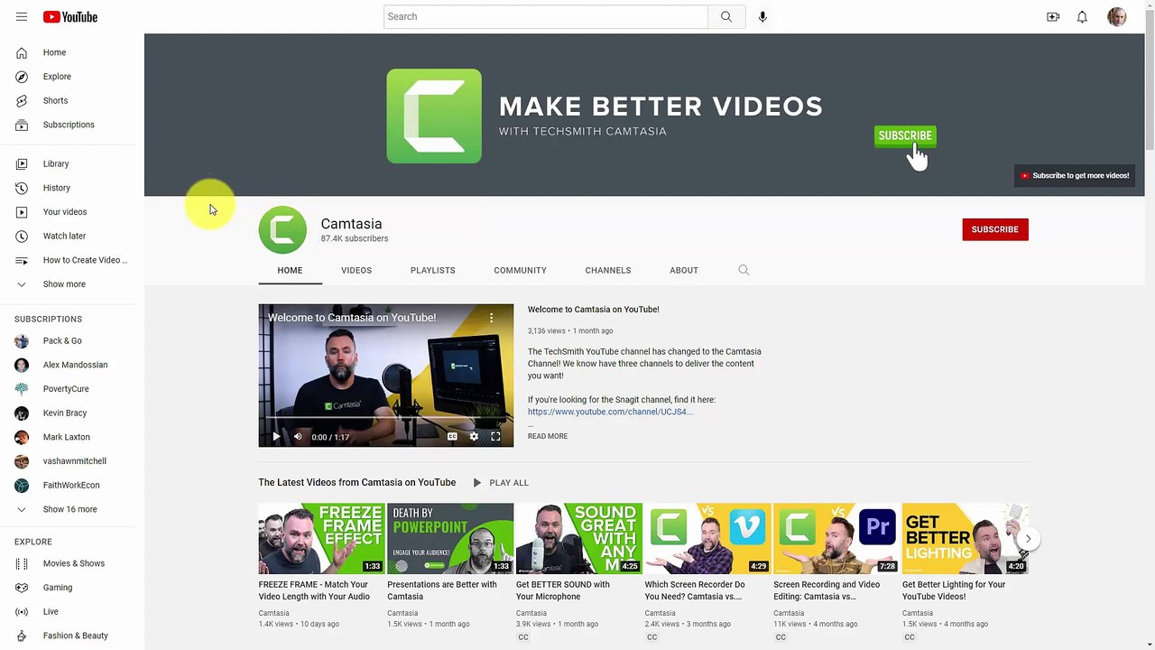Open the Get Better Lighting thumbnail
The width and height of the screenshot is (1155, 650).
point(966,539)
